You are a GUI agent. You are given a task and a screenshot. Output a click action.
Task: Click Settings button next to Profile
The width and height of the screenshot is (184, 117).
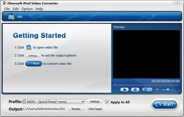pos(95,101)
